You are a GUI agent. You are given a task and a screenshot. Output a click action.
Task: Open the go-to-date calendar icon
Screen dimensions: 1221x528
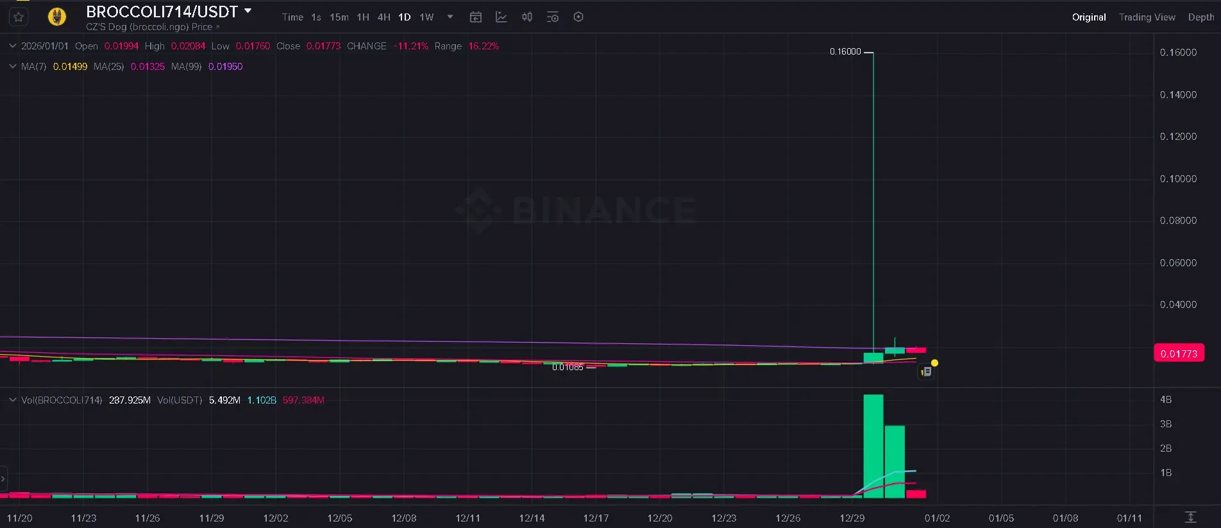pos(476,17)
